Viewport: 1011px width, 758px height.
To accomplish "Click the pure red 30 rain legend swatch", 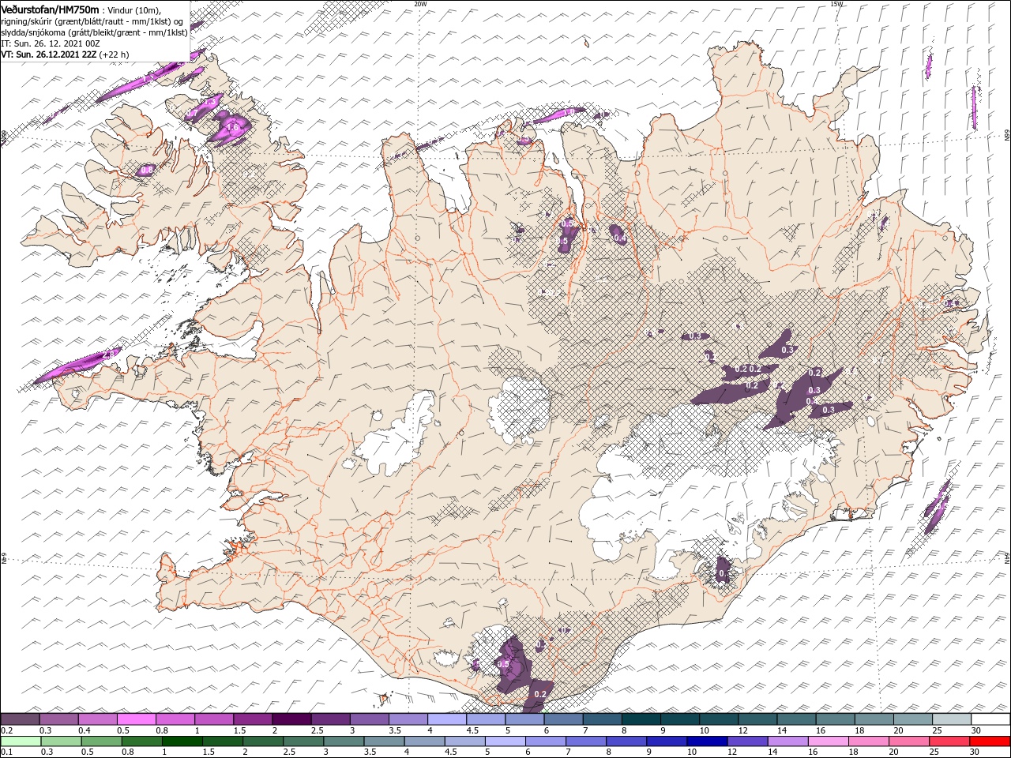I will point(990,741).
